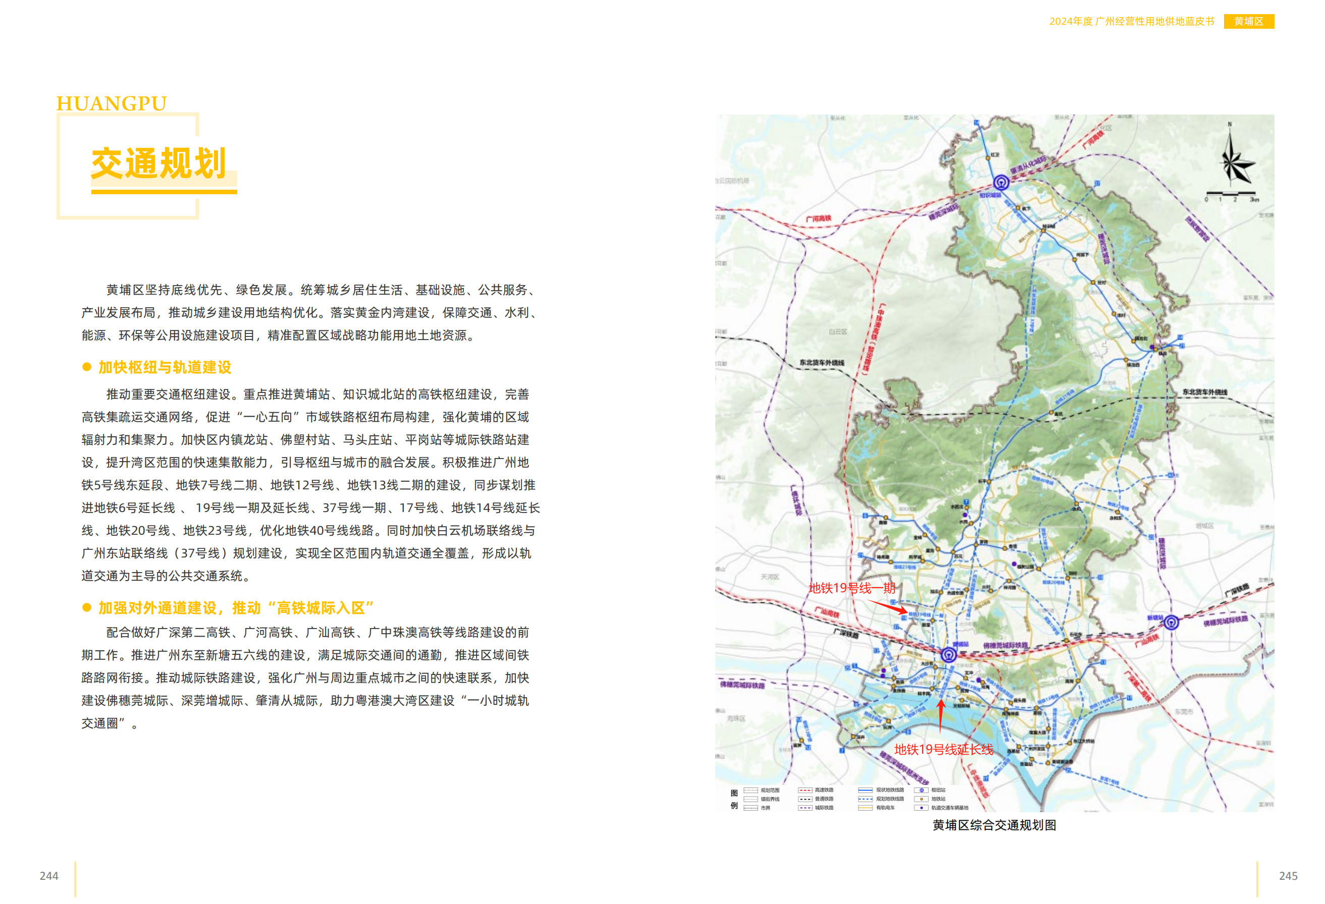Click the 高速铁路 red dashed legend sample

[x=805, y=790]
